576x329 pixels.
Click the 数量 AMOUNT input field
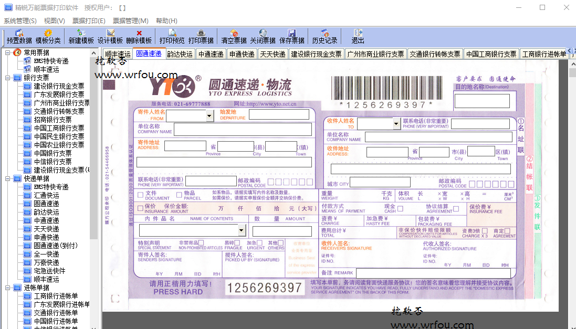coord(282,231)
